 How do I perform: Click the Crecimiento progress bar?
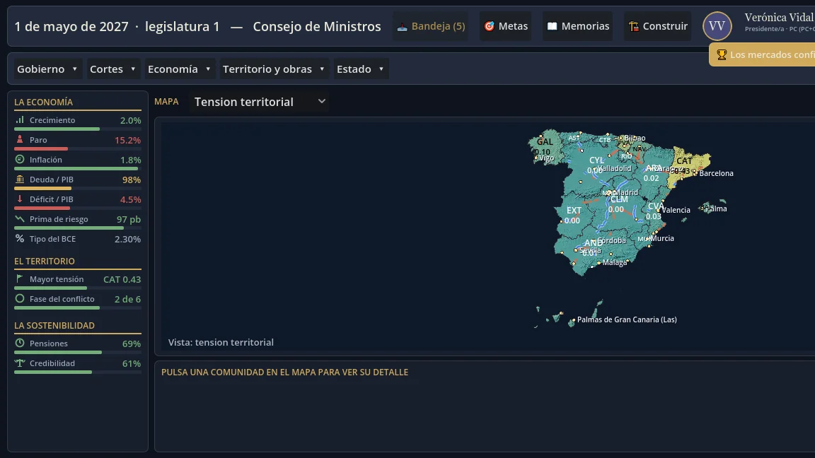coord(77,129)
